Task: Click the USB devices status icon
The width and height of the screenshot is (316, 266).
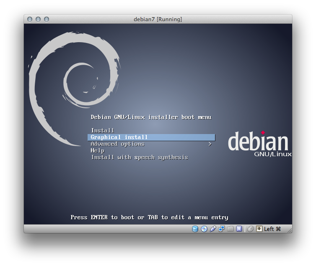Action: click(213, 229)
